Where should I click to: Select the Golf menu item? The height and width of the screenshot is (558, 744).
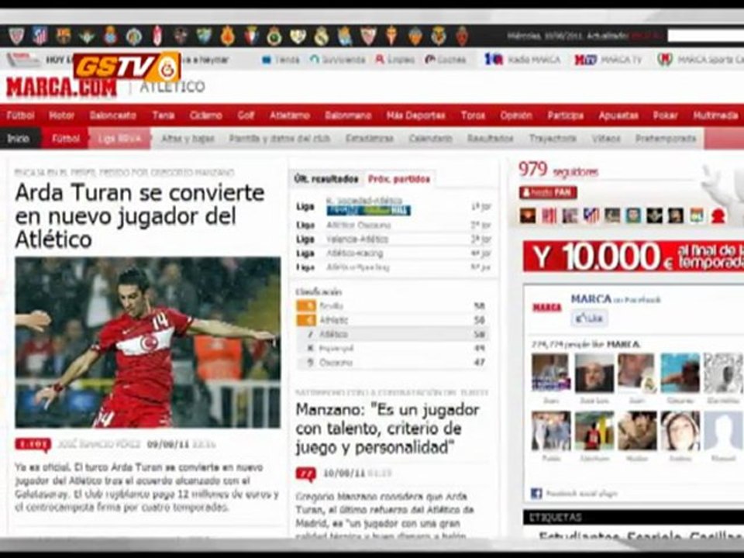tap(246, 115)
